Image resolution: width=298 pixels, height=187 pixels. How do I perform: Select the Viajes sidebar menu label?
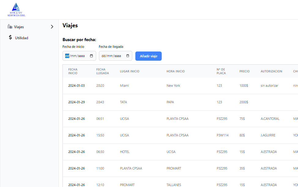19,27
